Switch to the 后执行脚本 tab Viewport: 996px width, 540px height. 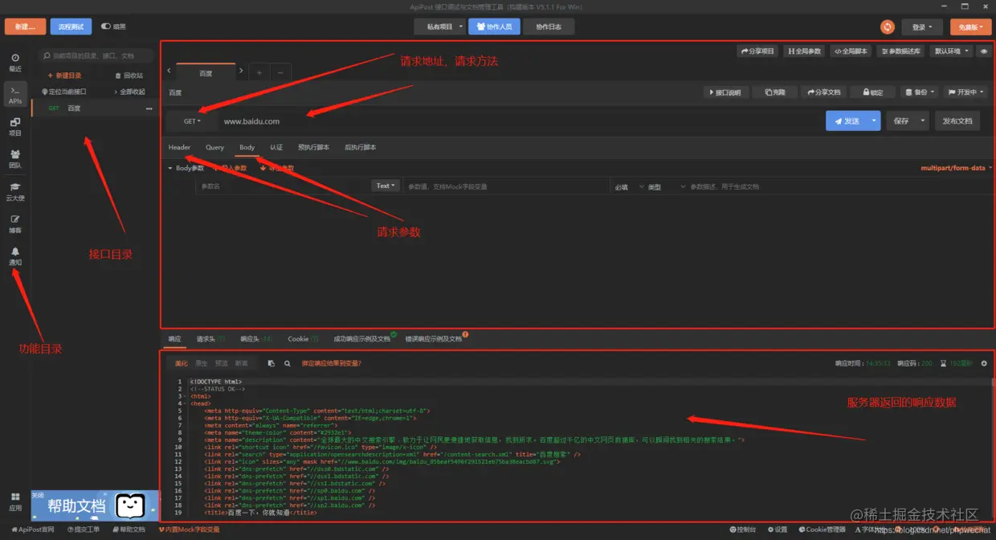point(360,147)
